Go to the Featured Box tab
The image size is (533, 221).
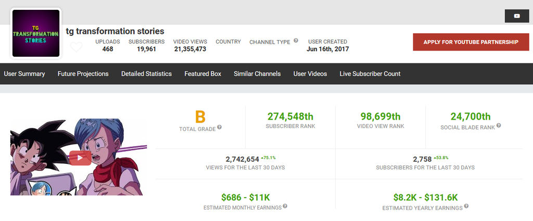point(202,74)
